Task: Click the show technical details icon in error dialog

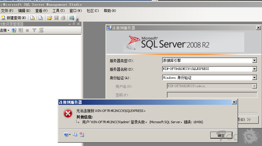Action: pyautogui.click(x=82, y=134)
